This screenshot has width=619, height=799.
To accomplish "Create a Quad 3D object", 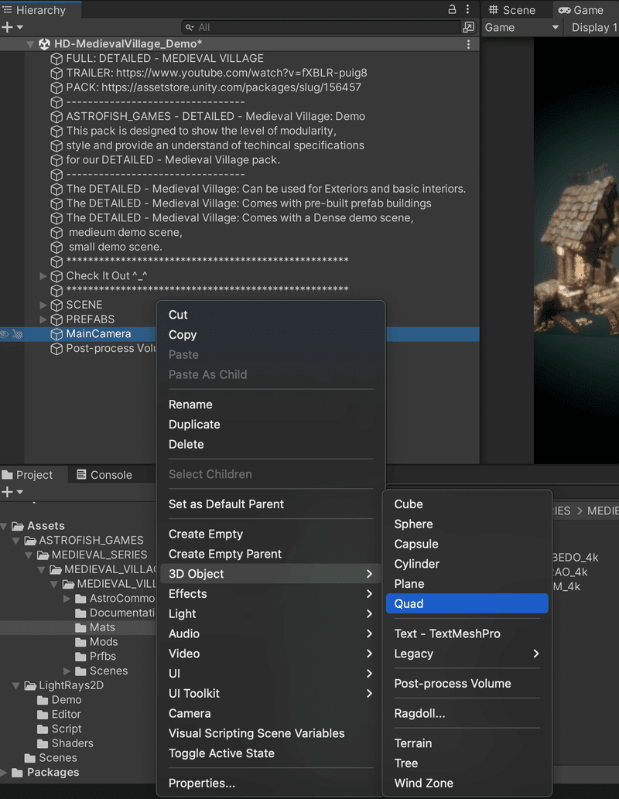I will [x=467, y=604].
